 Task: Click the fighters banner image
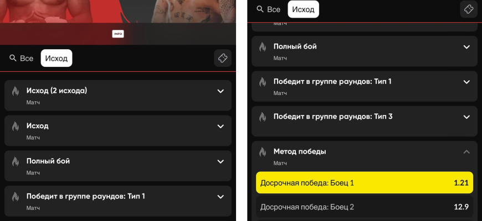[118, 14]
